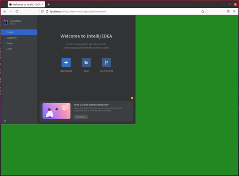This screenshot has height=176, width=239.
Task: Click the Get from VCS branch icon
Action: click(x=107, y=62)
